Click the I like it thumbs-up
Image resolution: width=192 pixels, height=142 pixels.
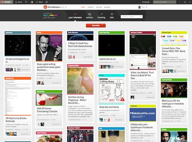pos(18,2)
